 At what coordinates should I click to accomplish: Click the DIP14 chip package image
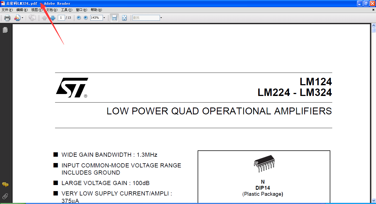point(264,164)
